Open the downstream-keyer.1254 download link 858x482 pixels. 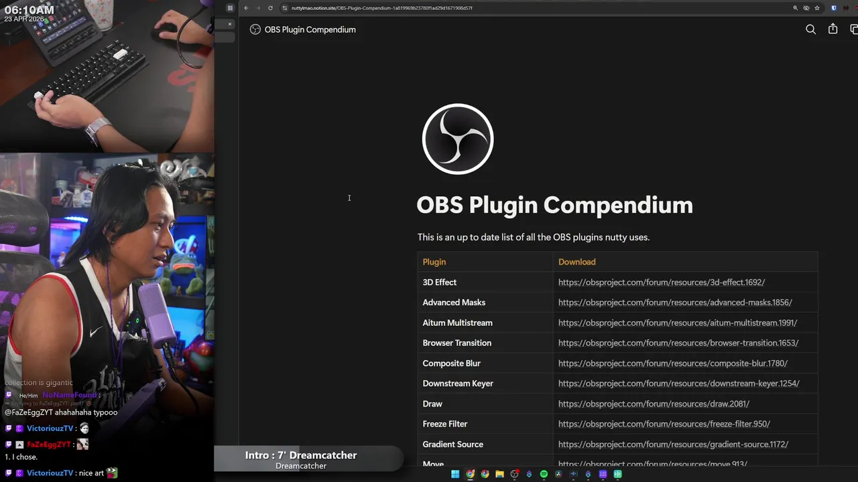click(679, 384)
